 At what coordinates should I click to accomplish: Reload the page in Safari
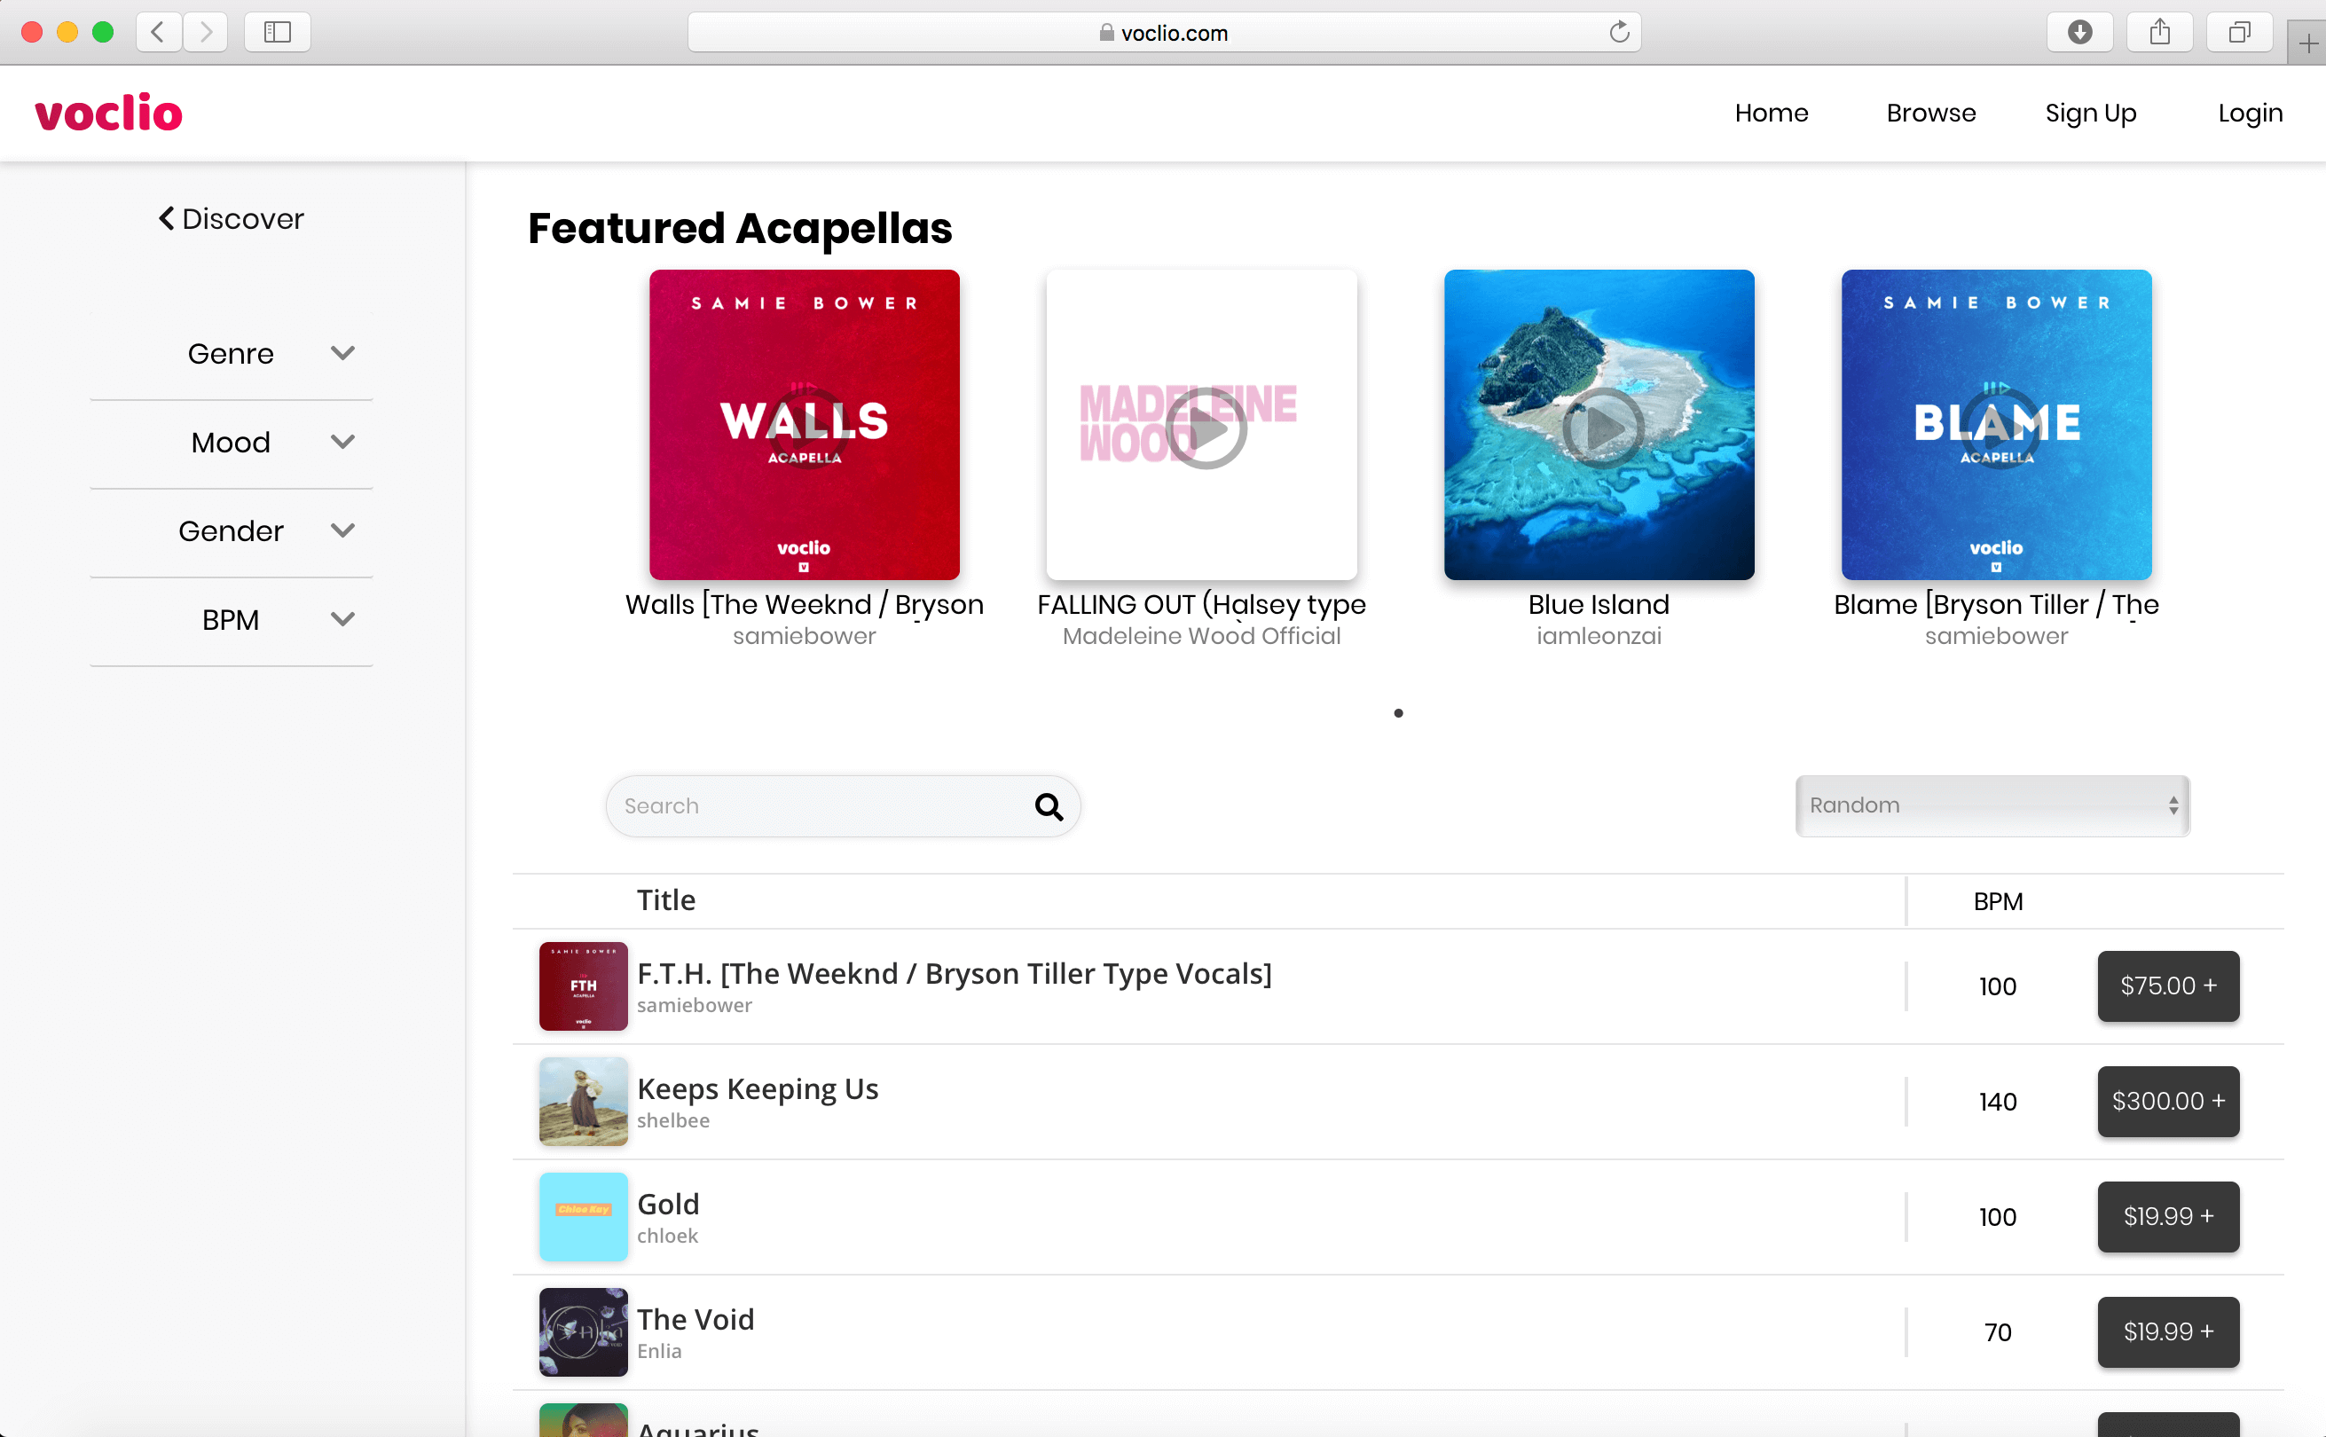[x=1619, y=32]
